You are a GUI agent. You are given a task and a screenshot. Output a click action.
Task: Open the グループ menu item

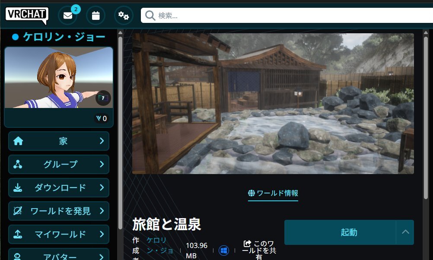pyautogui.click(x=58, y=164)
